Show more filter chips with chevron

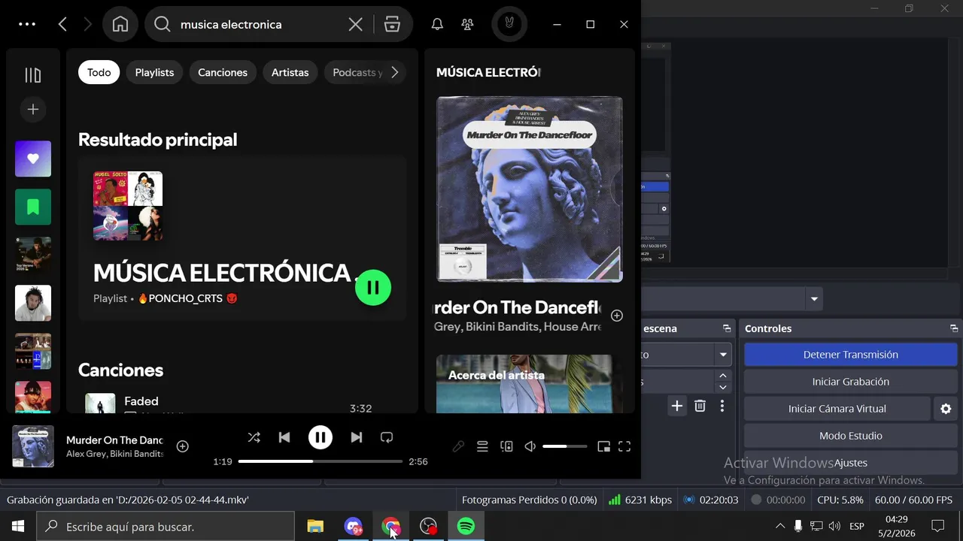(395, 72)
